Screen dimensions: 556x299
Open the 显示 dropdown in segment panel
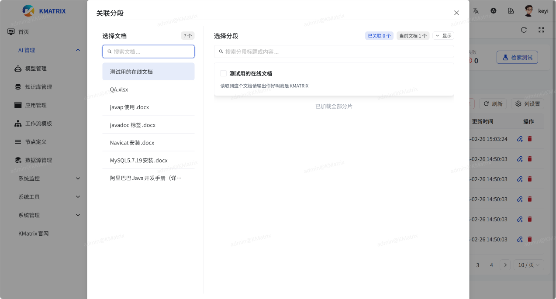(443, 36)
